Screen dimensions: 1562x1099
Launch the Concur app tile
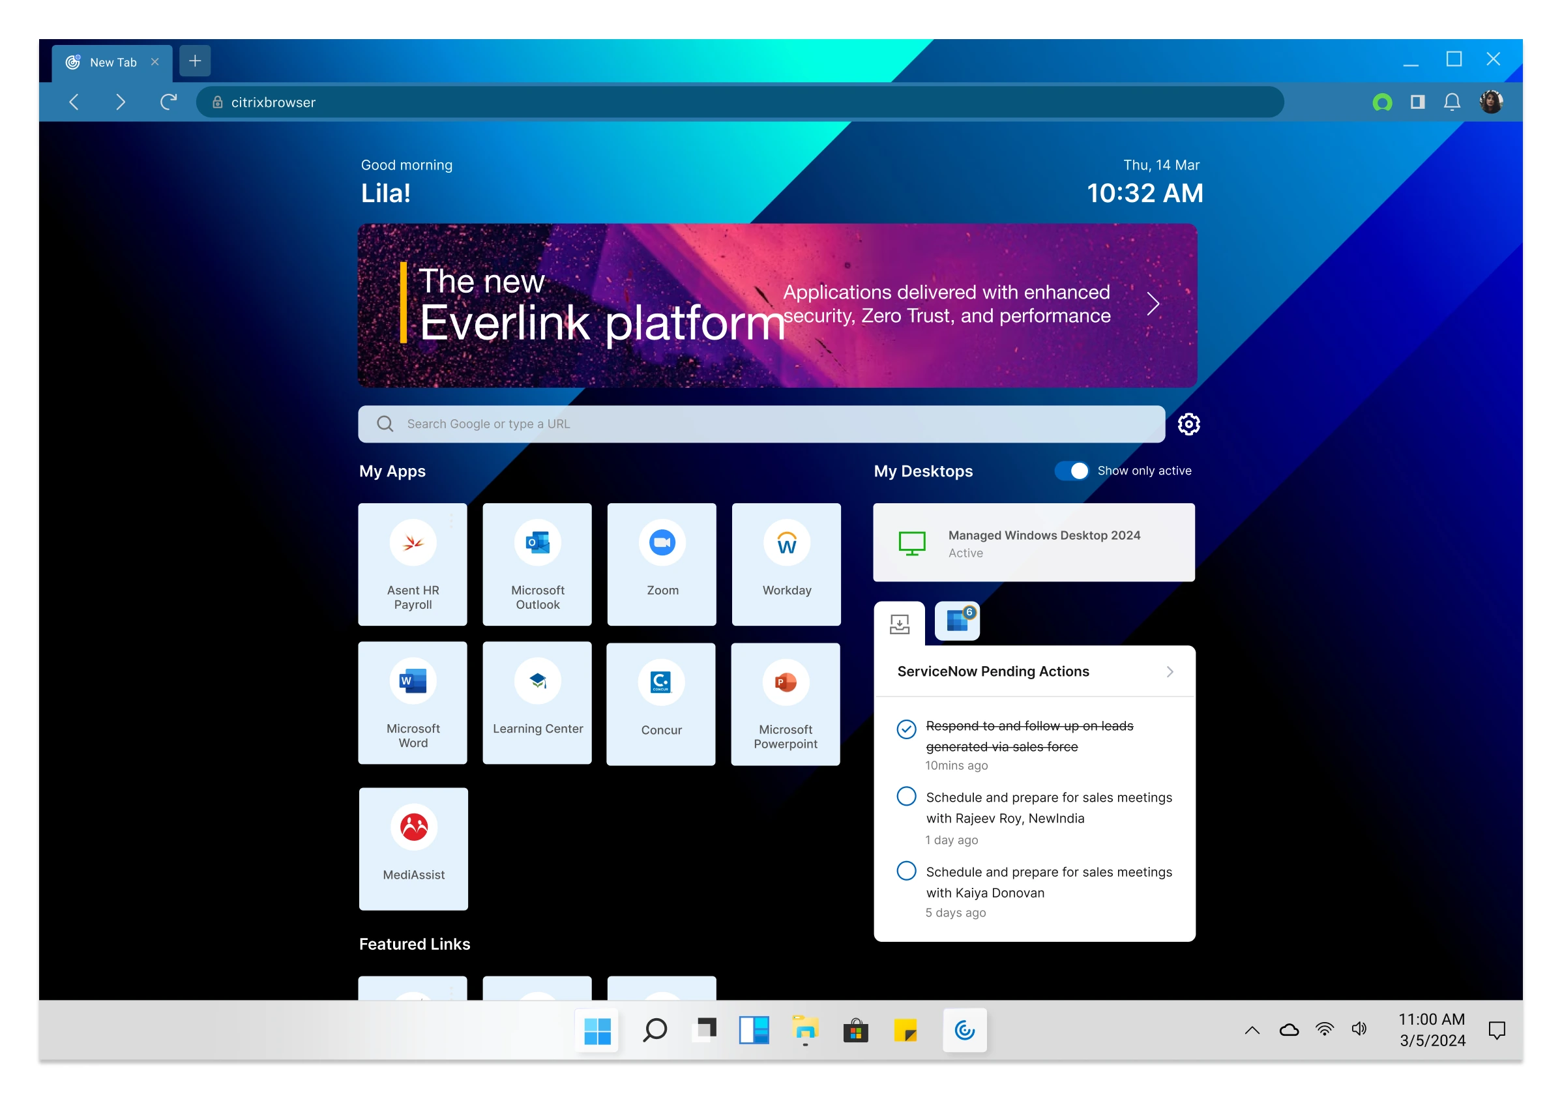660,704
